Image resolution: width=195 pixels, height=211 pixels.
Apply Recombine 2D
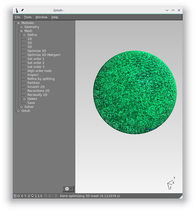point(38,91)
